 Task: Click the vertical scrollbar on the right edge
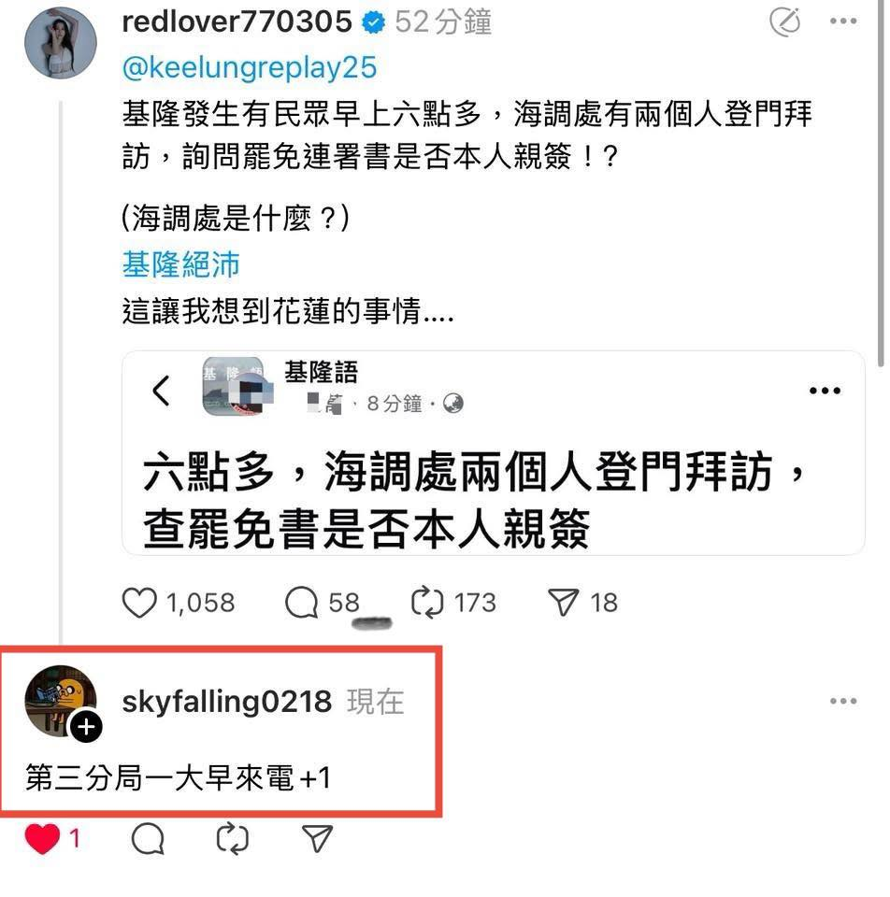(x=882, y=183)
